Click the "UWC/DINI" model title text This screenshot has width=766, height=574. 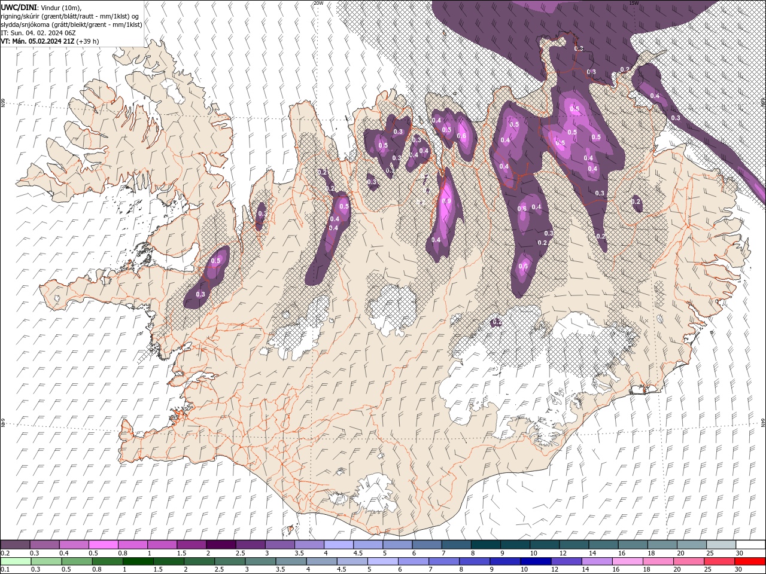pos(19,7)
